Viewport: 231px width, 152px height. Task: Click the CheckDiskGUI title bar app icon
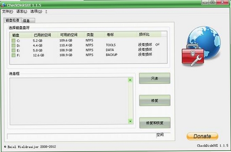3,5
